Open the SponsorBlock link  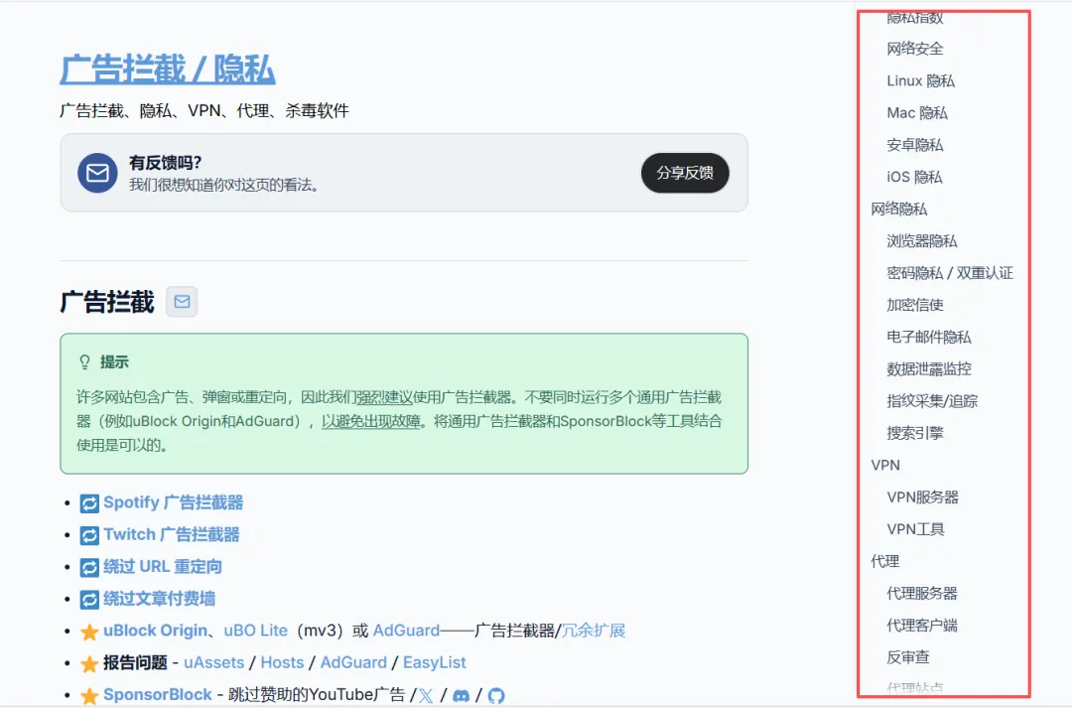tap(158, 695)
